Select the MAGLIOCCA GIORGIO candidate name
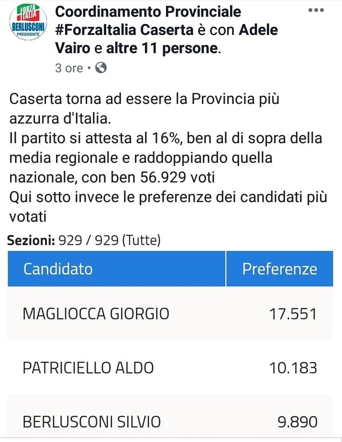Image resolution: width=342 pixels, height=442 pixels. (x=96, y=314)
